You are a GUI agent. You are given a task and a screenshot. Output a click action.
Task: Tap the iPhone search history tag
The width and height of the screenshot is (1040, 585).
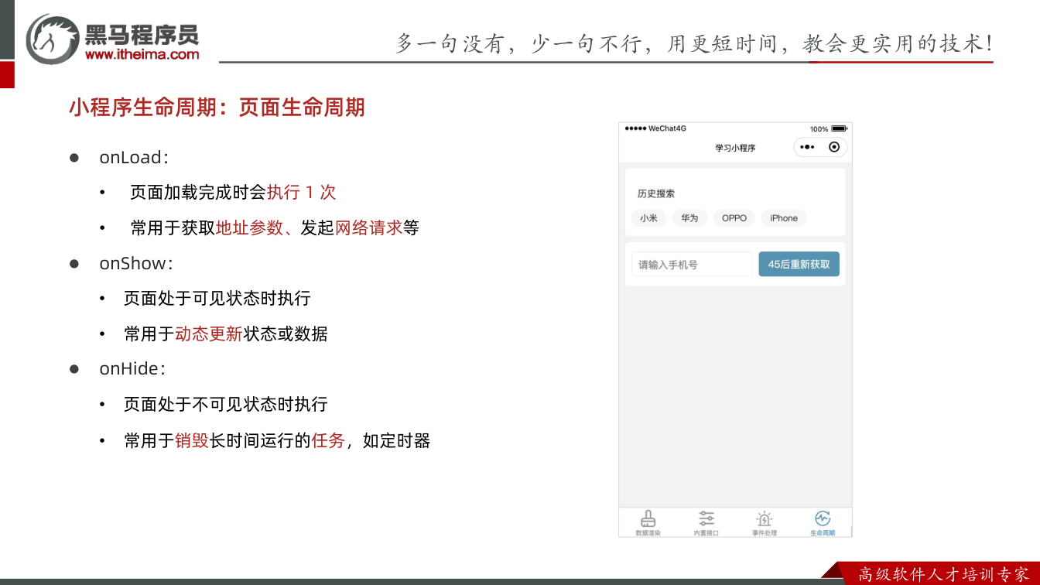(784, 218)
